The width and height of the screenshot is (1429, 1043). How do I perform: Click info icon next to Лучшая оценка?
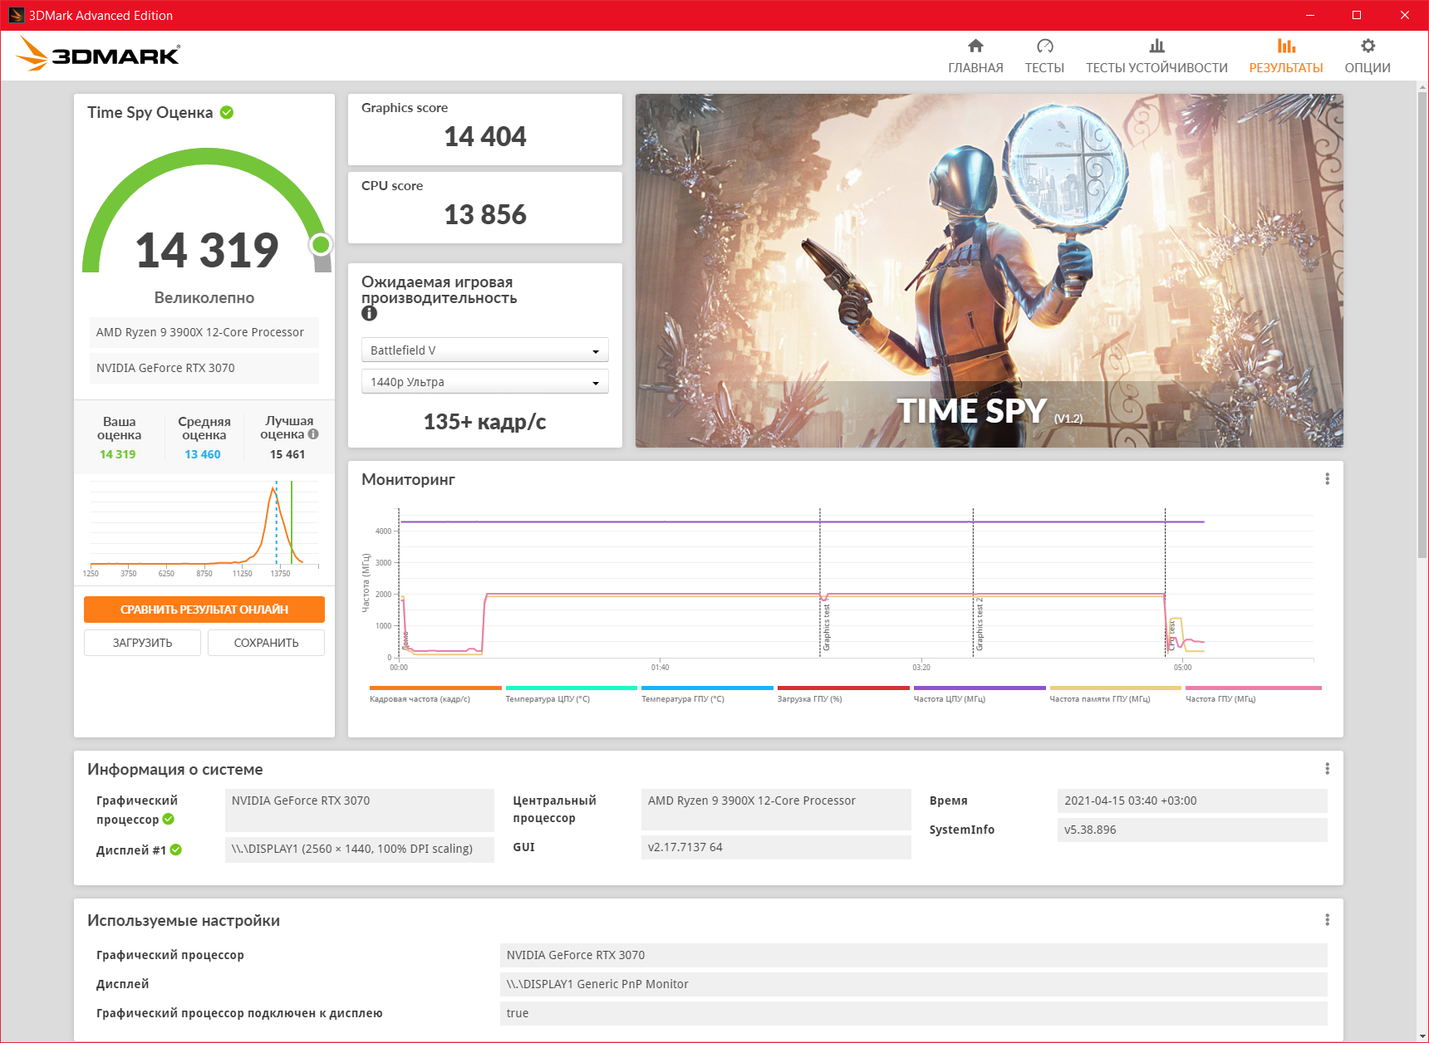point(313,434)
